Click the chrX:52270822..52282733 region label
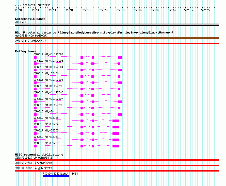226x186 pixels. (x=33, y=5)
